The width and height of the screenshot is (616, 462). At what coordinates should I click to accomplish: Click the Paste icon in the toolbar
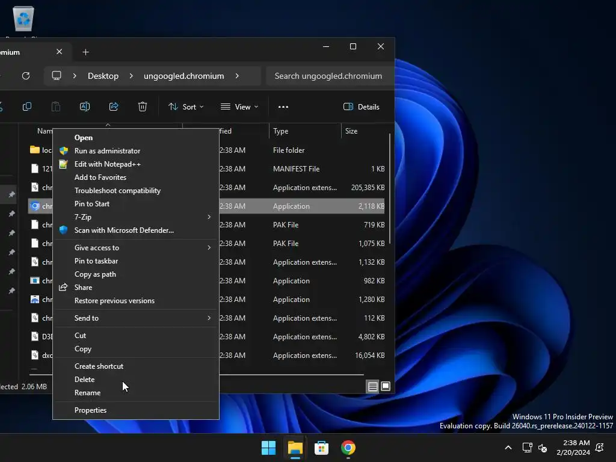click(x=56, y=107)
